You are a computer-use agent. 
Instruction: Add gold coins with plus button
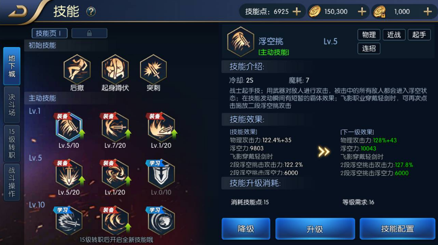pos(362,12)
